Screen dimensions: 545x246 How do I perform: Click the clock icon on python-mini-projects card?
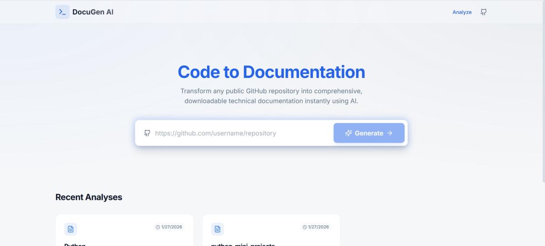tap(304, 227)
